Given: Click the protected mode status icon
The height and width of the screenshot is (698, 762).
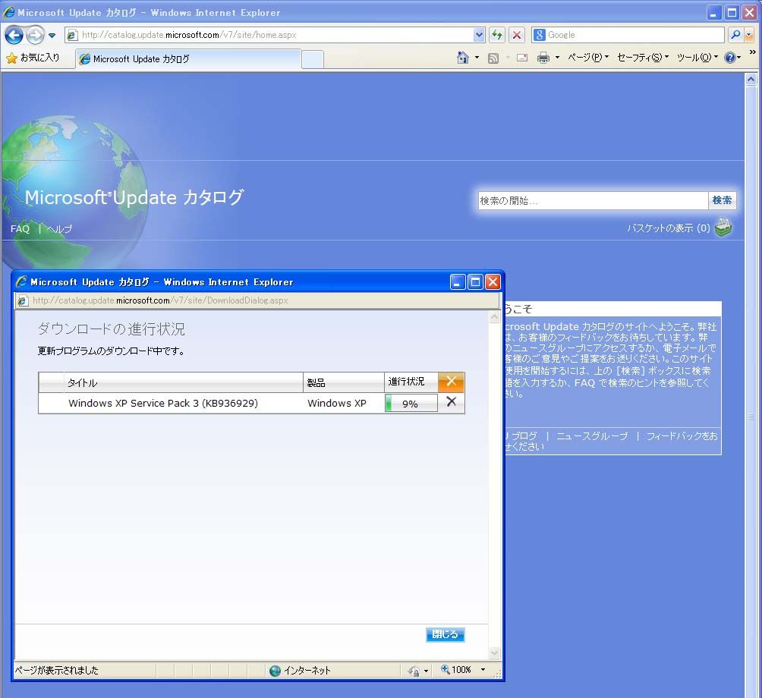Looking at the screenshot, I should 414,671.
